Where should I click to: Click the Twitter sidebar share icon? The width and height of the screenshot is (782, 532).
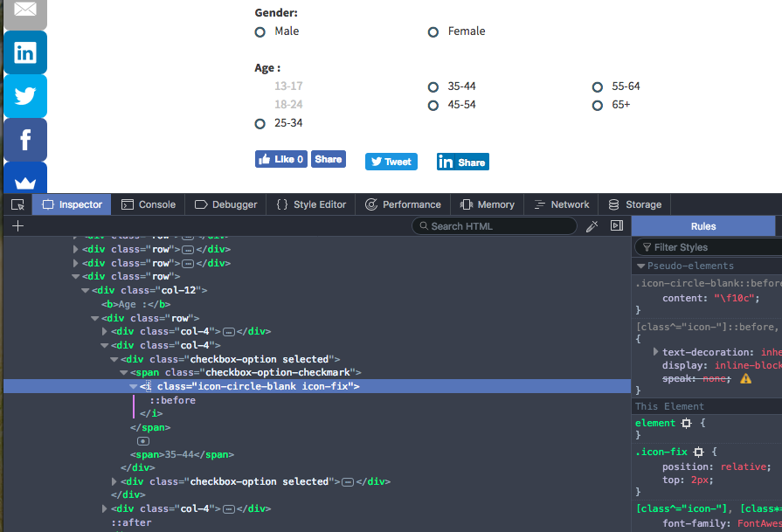coord(25,96)
